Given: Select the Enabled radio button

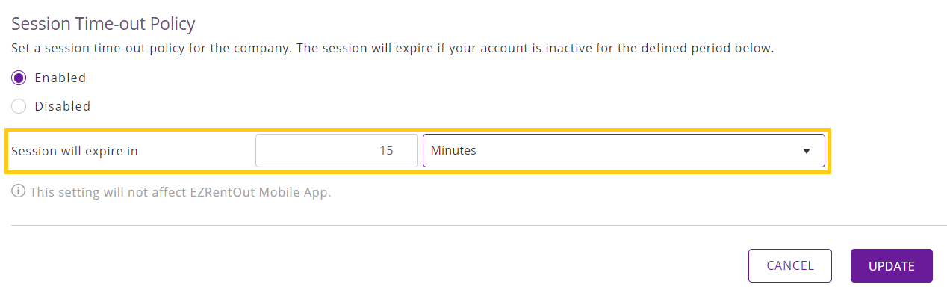Looking at the screenshot, I should pos(19,78).
